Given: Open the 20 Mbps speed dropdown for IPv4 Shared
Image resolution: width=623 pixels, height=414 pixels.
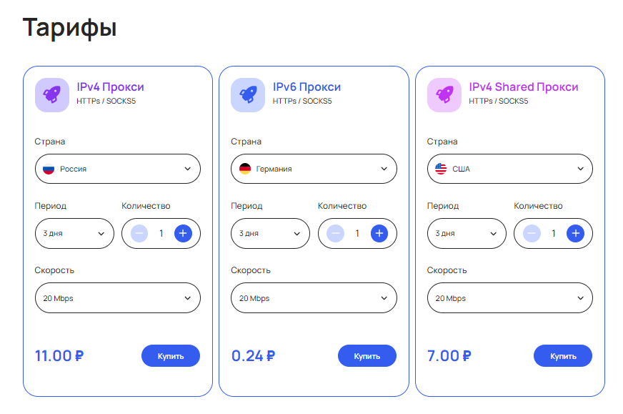Looking at the screenshot, I should coord(510,298).
